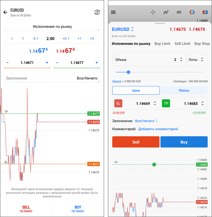Tap the new order icon at toolbar end
This screenshot has height=217, width=212.
point(205,12)
